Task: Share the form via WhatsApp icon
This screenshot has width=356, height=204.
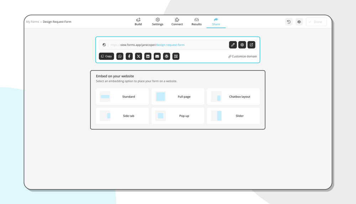Action: (x=120, y=56)
